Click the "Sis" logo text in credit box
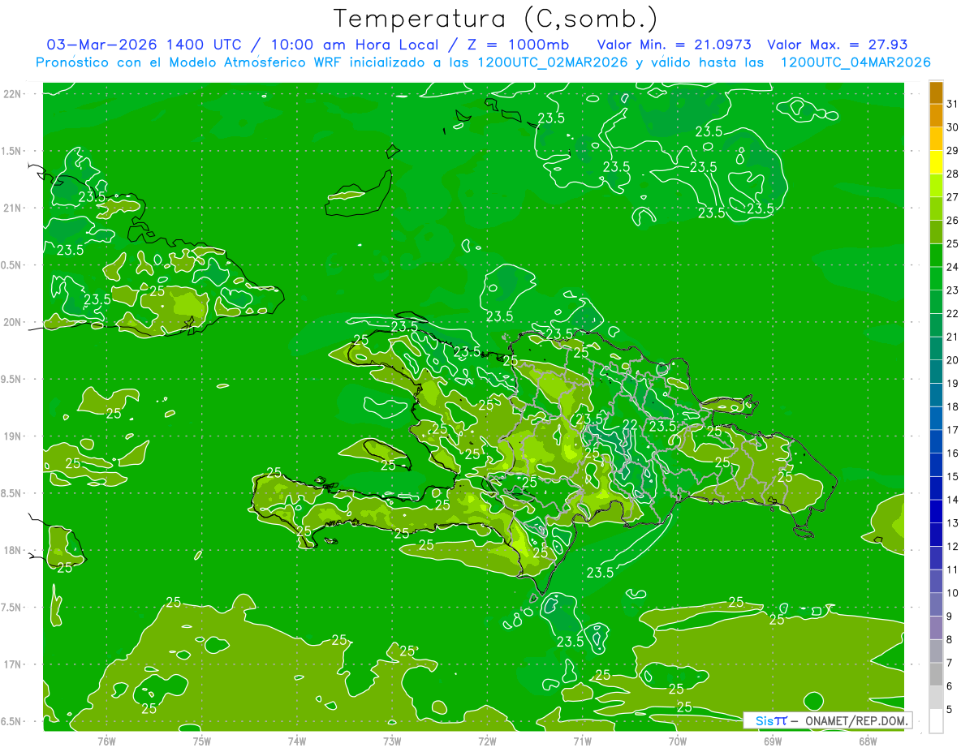This screenshot has height=752, width=974. click(765, 720)
